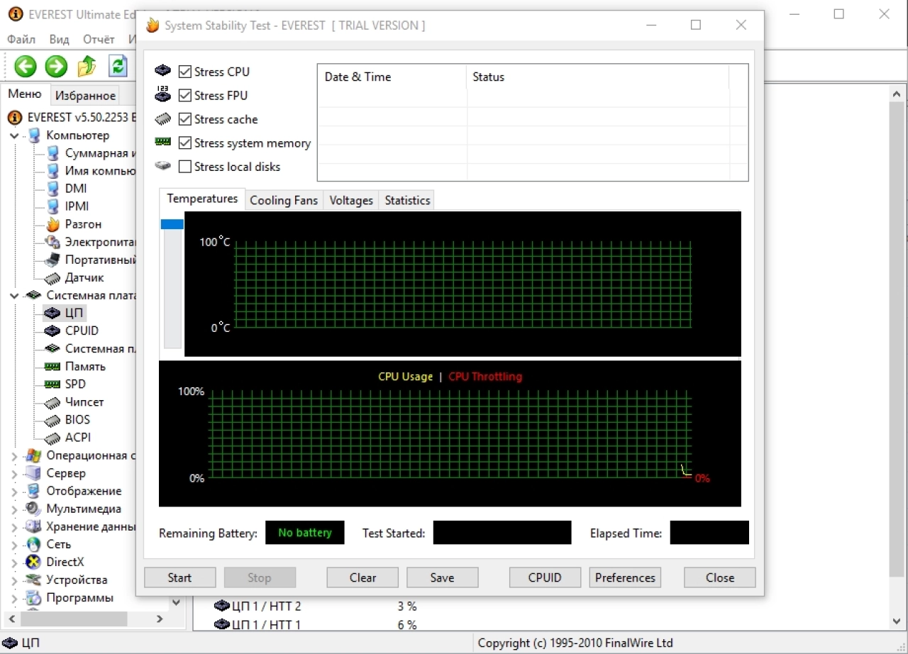The height and width of the screenshot is (654, 908).
Task: Collapse the Системная плата tree node
Action: pyautogui.click(x=14, y=295)
